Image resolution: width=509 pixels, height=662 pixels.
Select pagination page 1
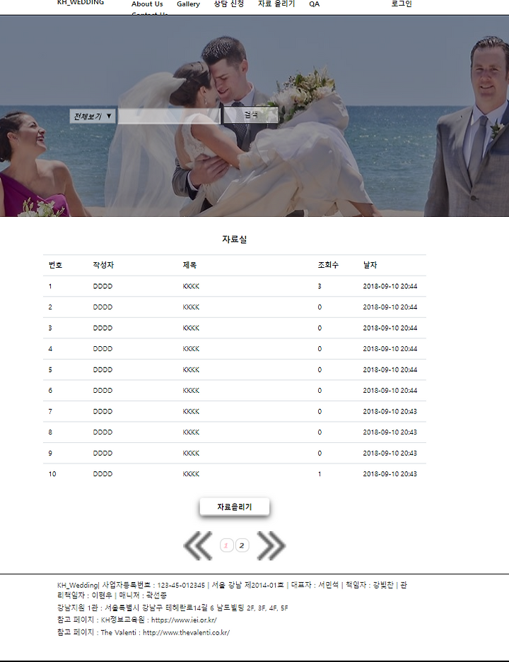point(226,545)
